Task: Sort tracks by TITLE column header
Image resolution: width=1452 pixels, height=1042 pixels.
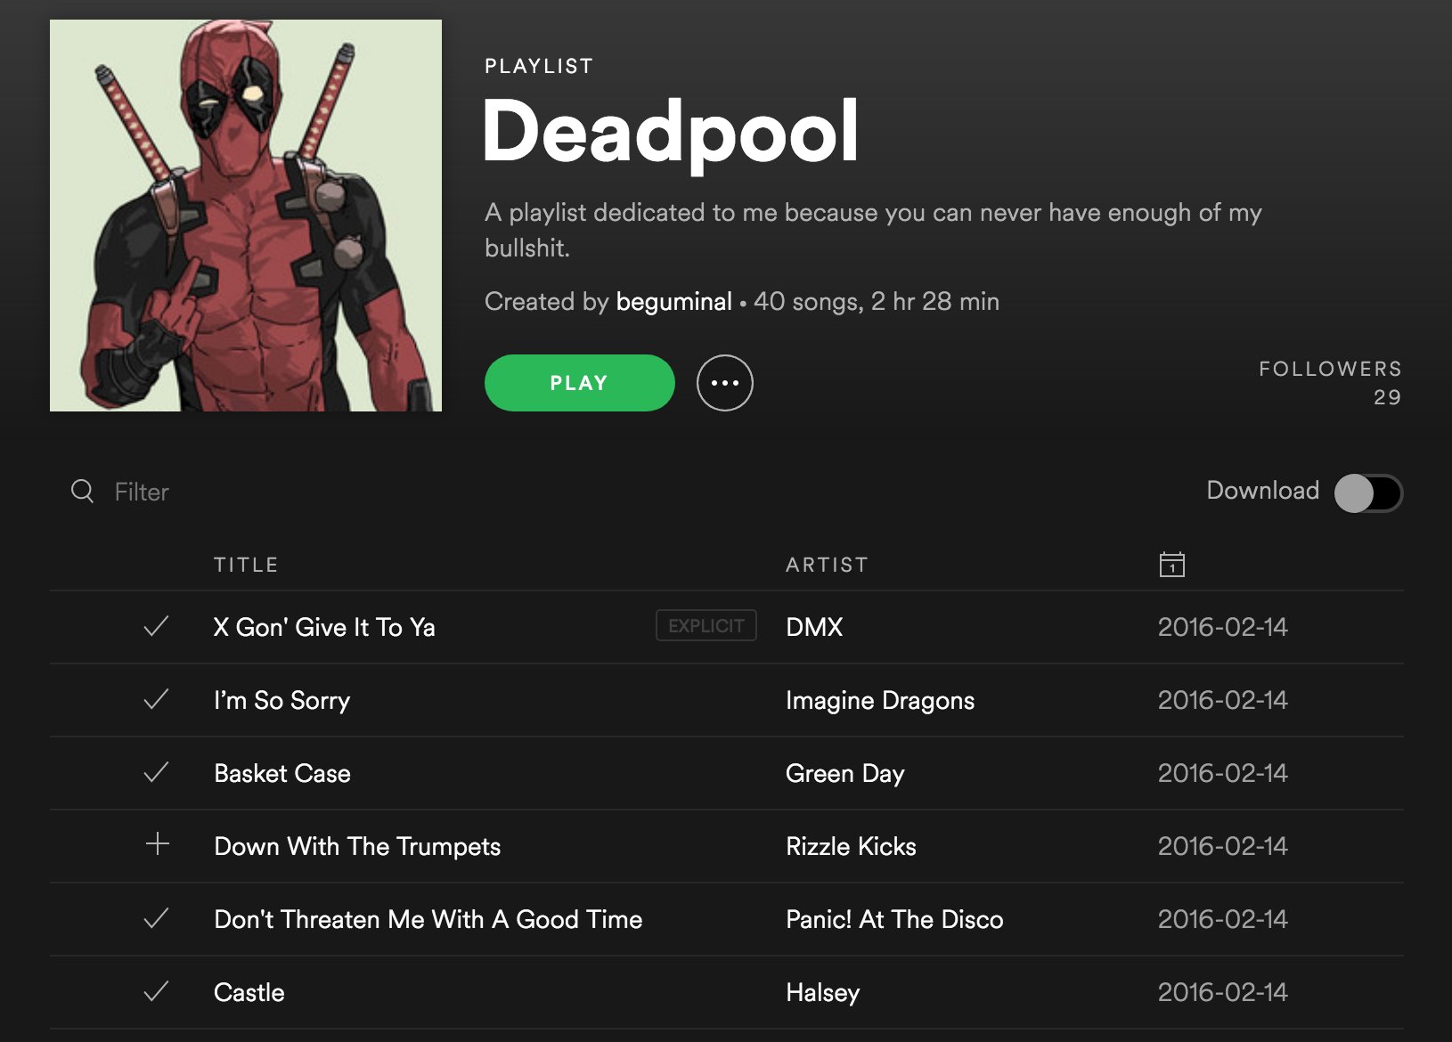Action: pyautogui.click(x=246, y=565)
